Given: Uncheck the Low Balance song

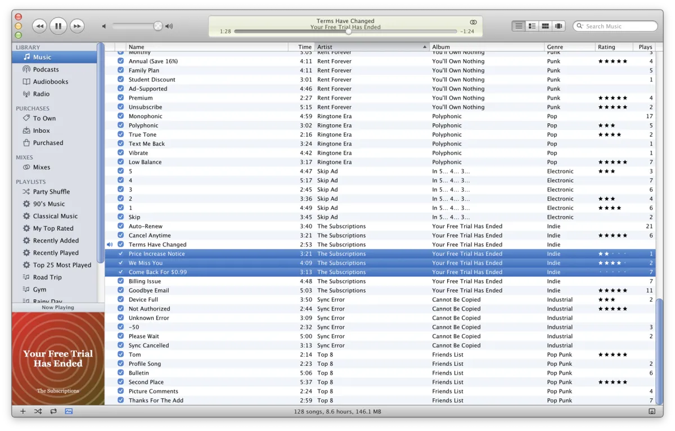Looking at the screenshot, I should pos(120,162).
